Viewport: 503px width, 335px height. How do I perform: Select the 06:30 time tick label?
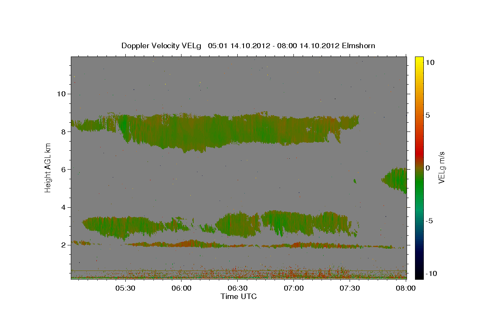pyautogui.click(x=238, y=289)
